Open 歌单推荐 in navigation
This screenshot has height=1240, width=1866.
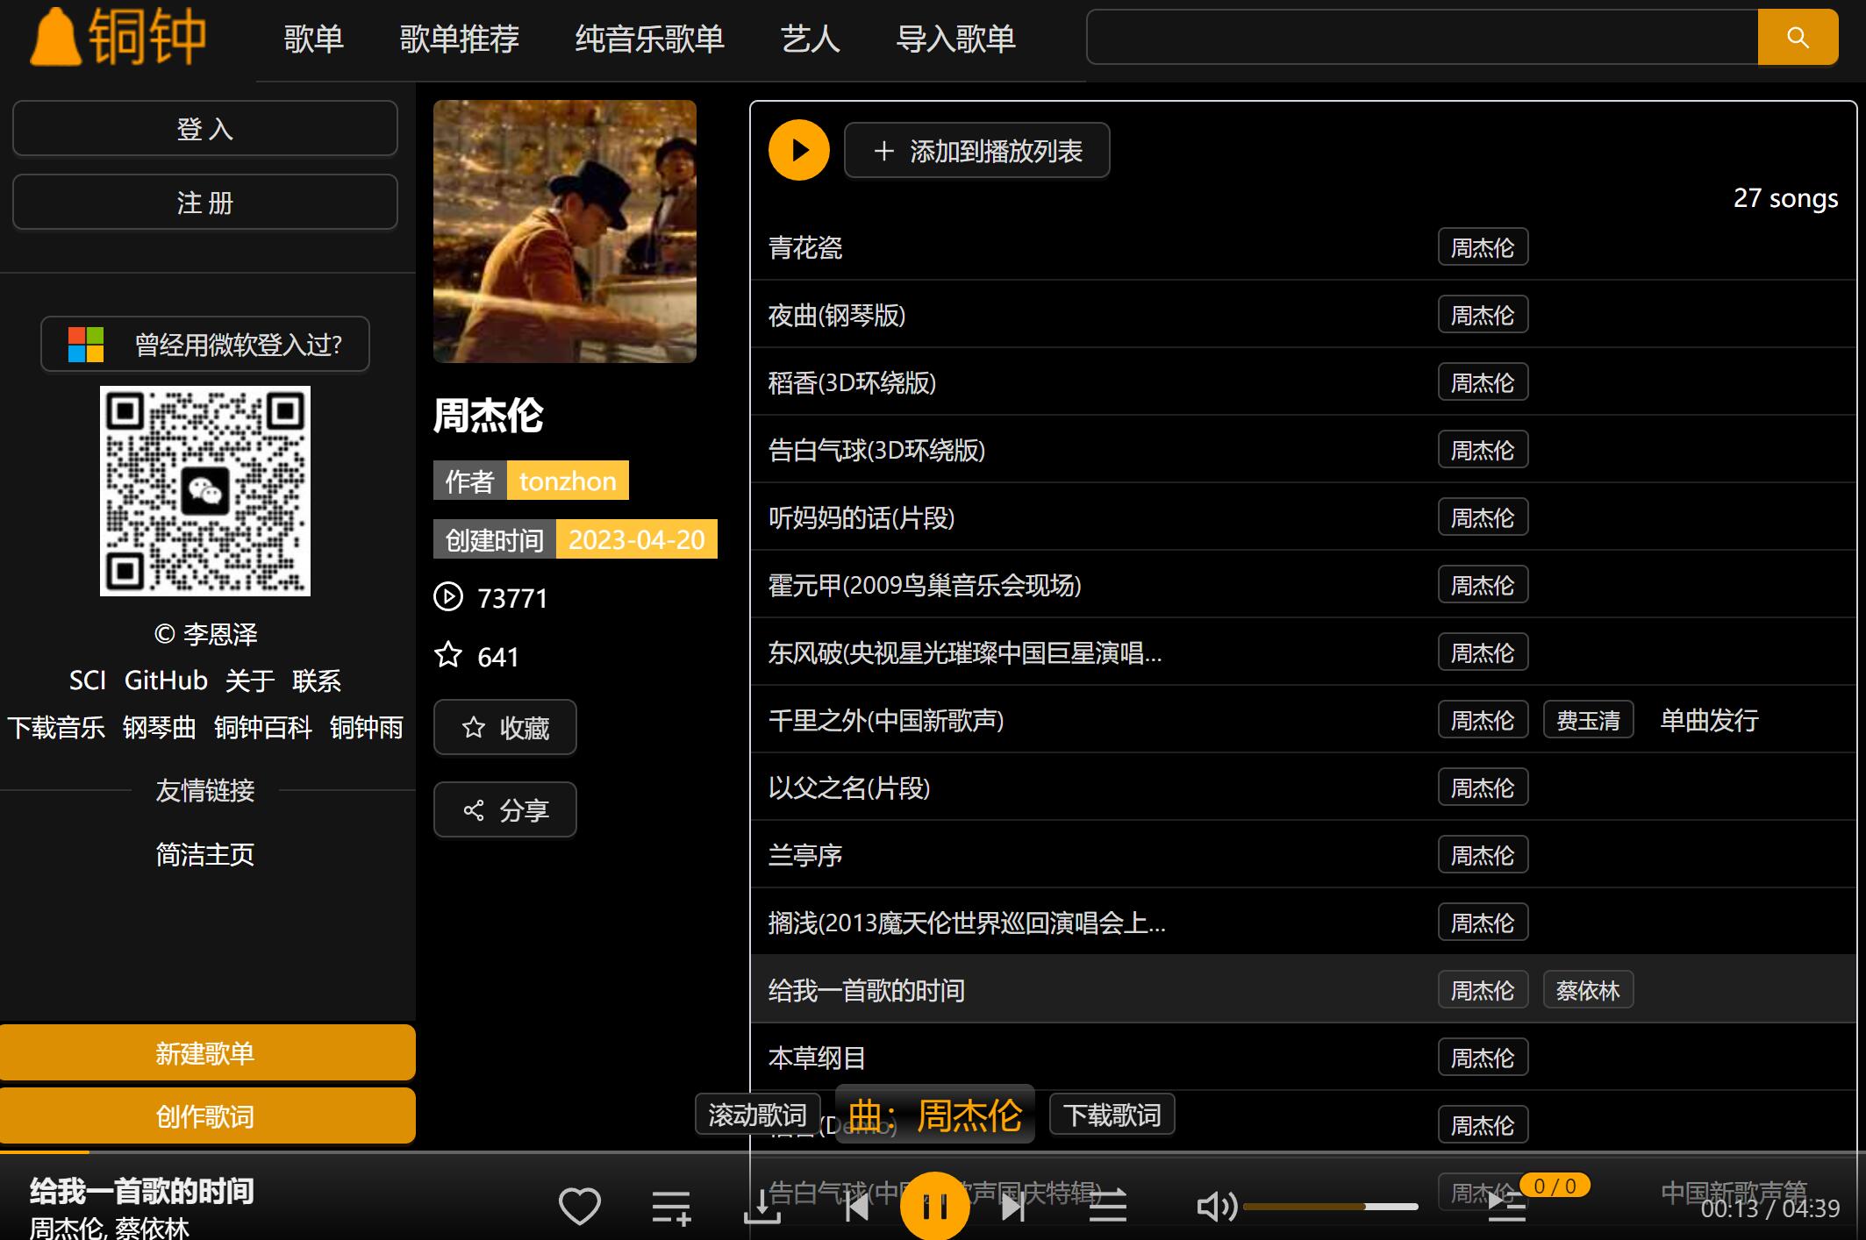460,39
